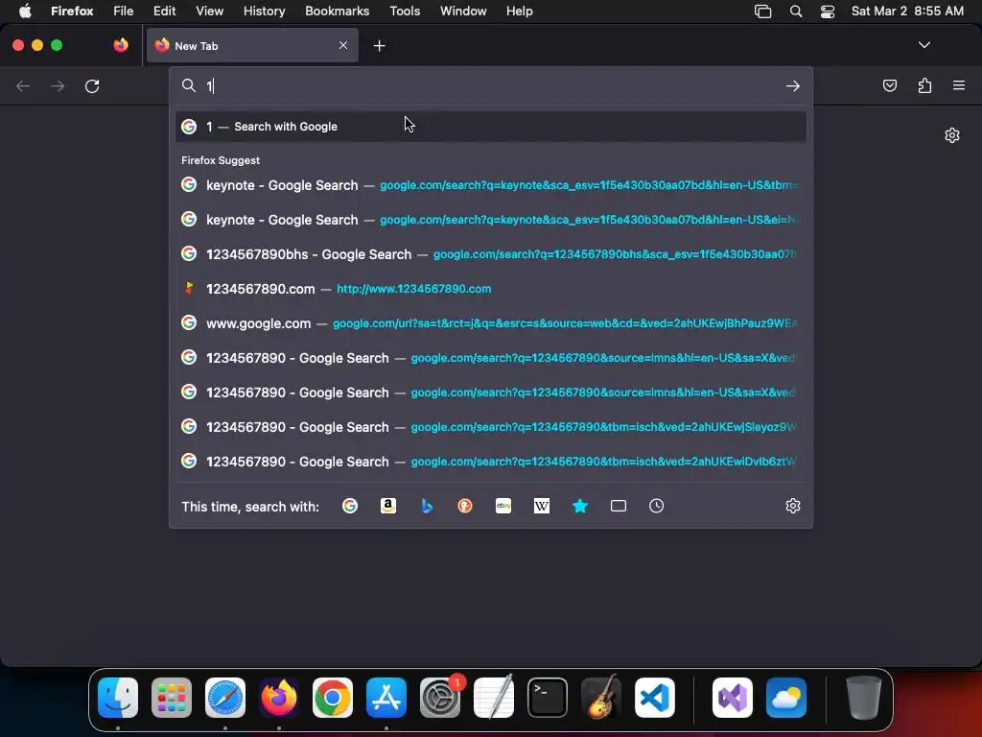This screenshot has height=737, width=982.
Task: Open keynote Google Search suggestion with tbm URL
Action: [x=491, y=185]
